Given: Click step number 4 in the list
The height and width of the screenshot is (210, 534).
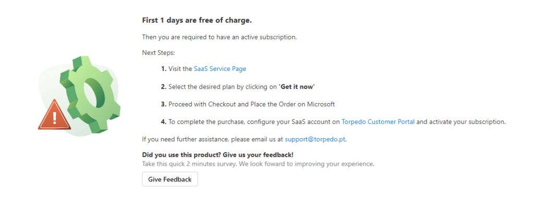Looking at the screenshot, I should [163, 122].
